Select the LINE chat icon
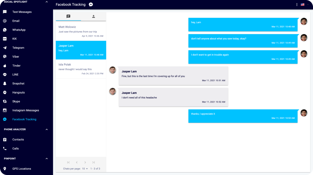Screen dimensions: 313x175 [x=5, y=75]
